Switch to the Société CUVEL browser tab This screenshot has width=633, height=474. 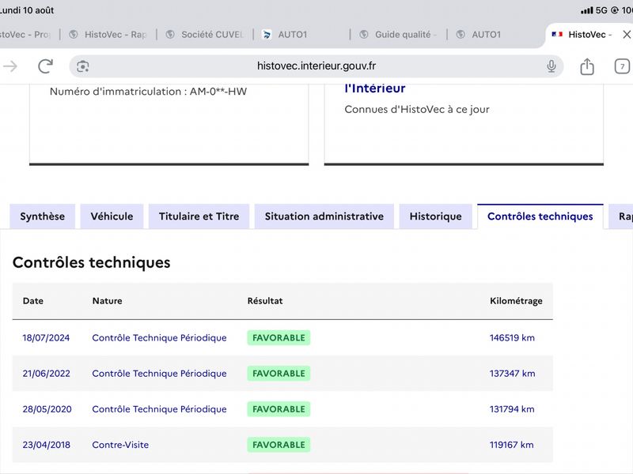(205, 35)
